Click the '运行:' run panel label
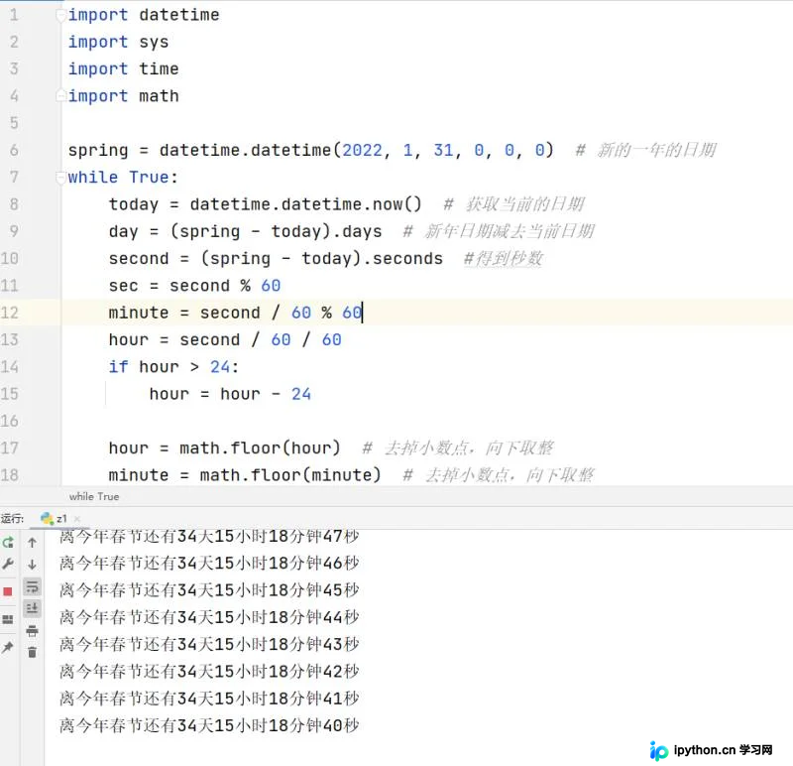Image resolution: width=793 pixels, height=766 pixels. 12,518
